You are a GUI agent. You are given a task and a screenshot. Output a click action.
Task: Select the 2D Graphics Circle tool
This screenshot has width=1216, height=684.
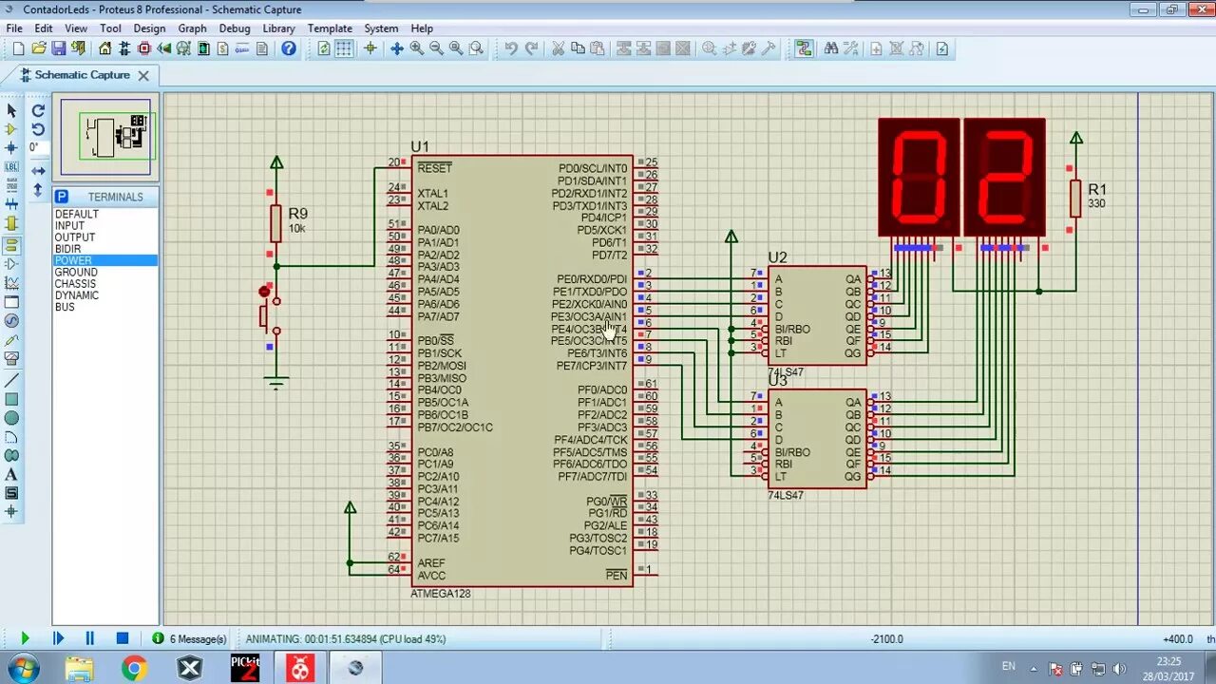pos(11,418)
